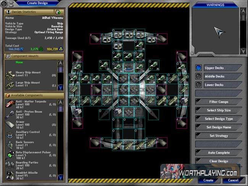
Task: Pick the Boarding Parties component icon
Action: 10,165
